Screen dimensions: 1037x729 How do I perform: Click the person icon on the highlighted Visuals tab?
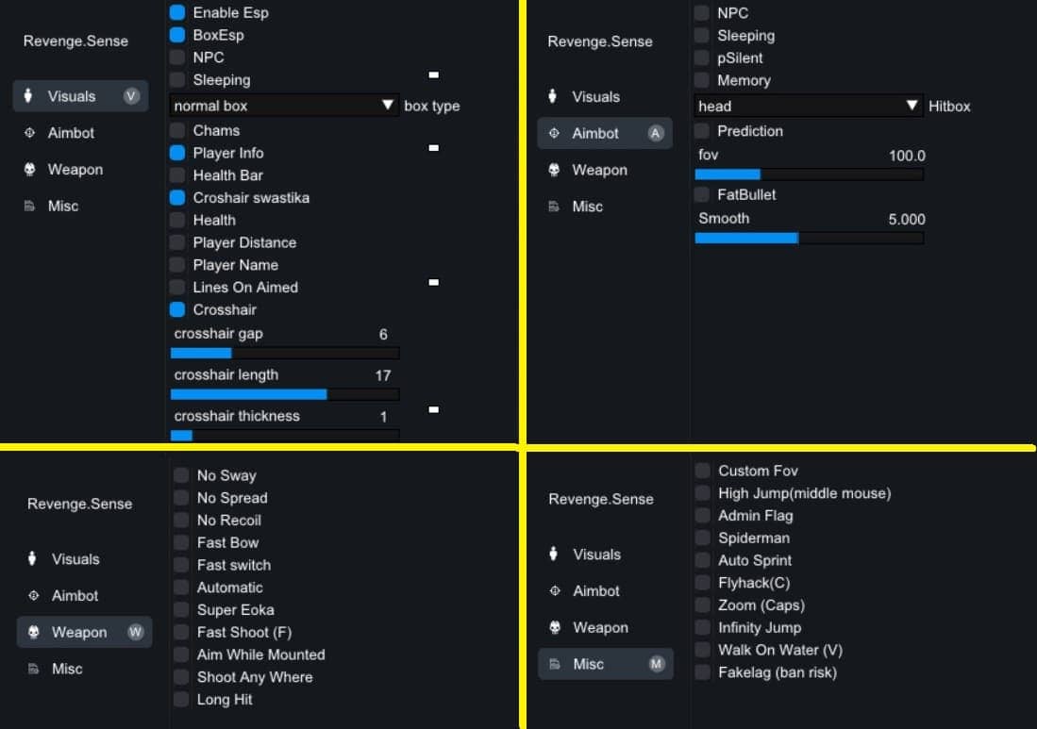28,96
